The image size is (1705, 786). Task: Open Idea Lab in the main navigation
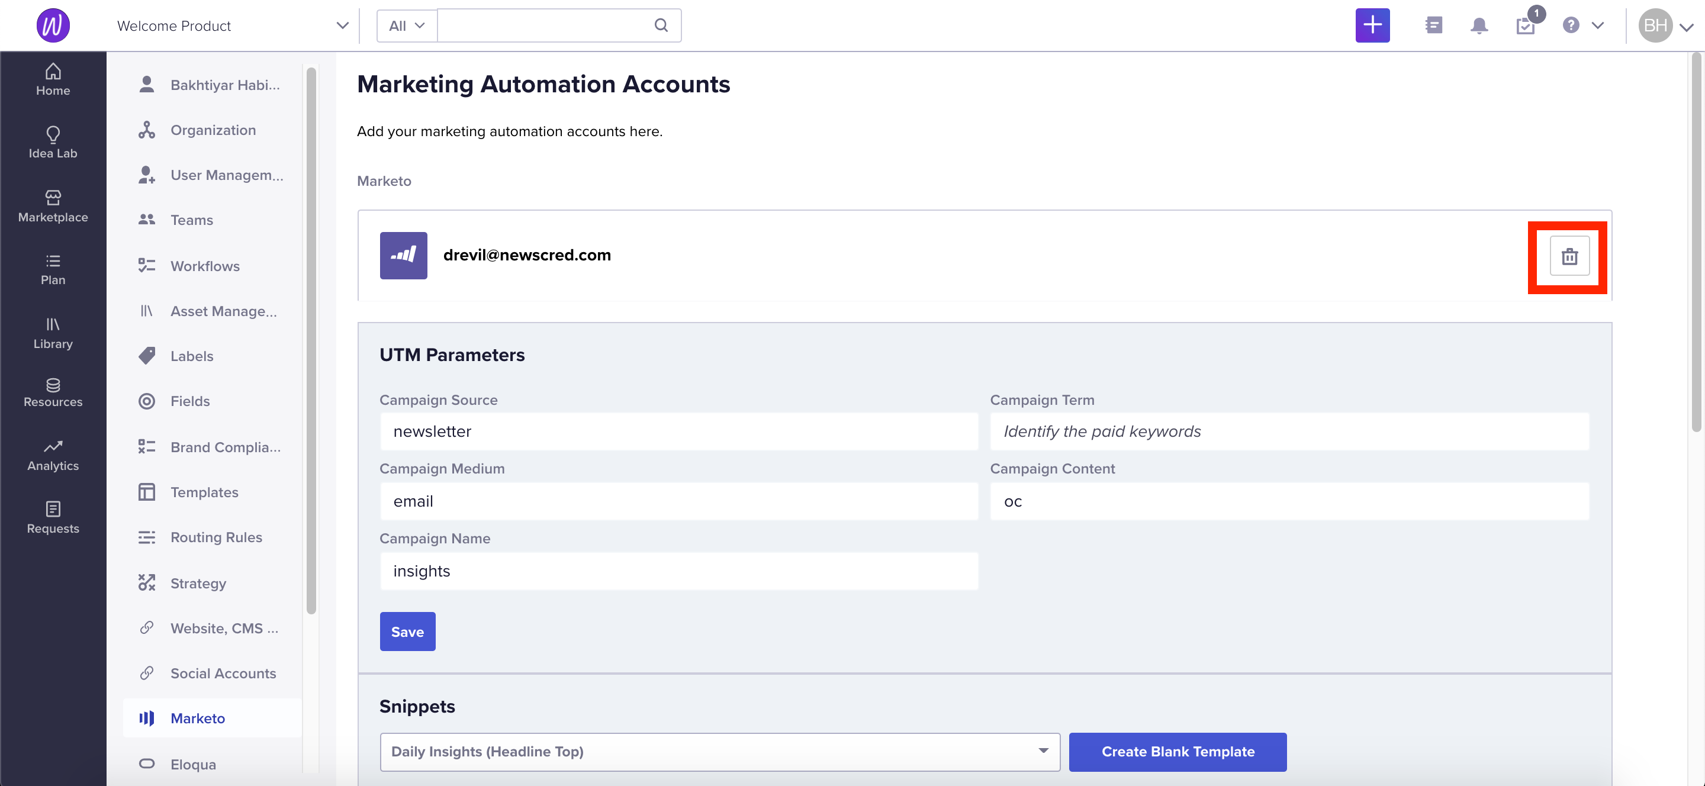pyautogui.click(x=53, y=142)
